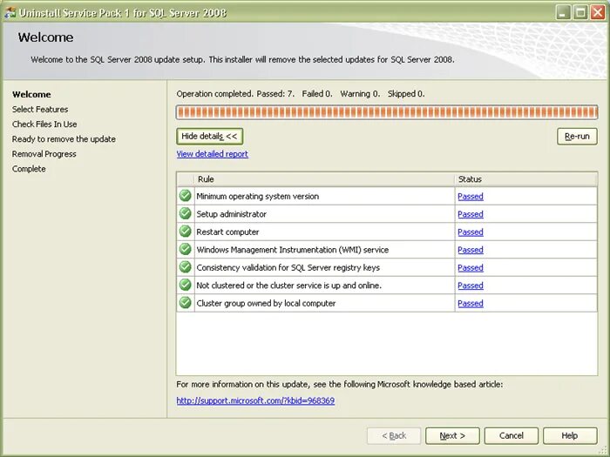This screenshot has height=457, width=610.
Task: Collapse the rule list with Hide details
Action: coord(210,137)
